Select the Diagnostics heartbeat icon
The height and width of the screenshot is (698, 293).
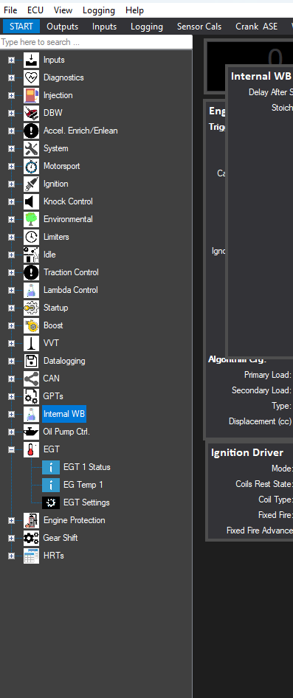coord(31,77)
